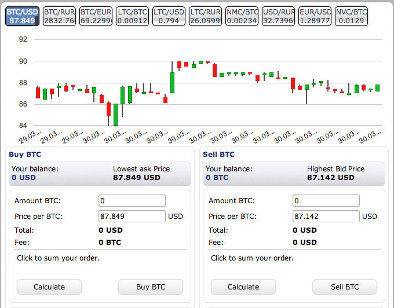
Task: Click the 0 BTC sell balance
Action: (217, 178)
